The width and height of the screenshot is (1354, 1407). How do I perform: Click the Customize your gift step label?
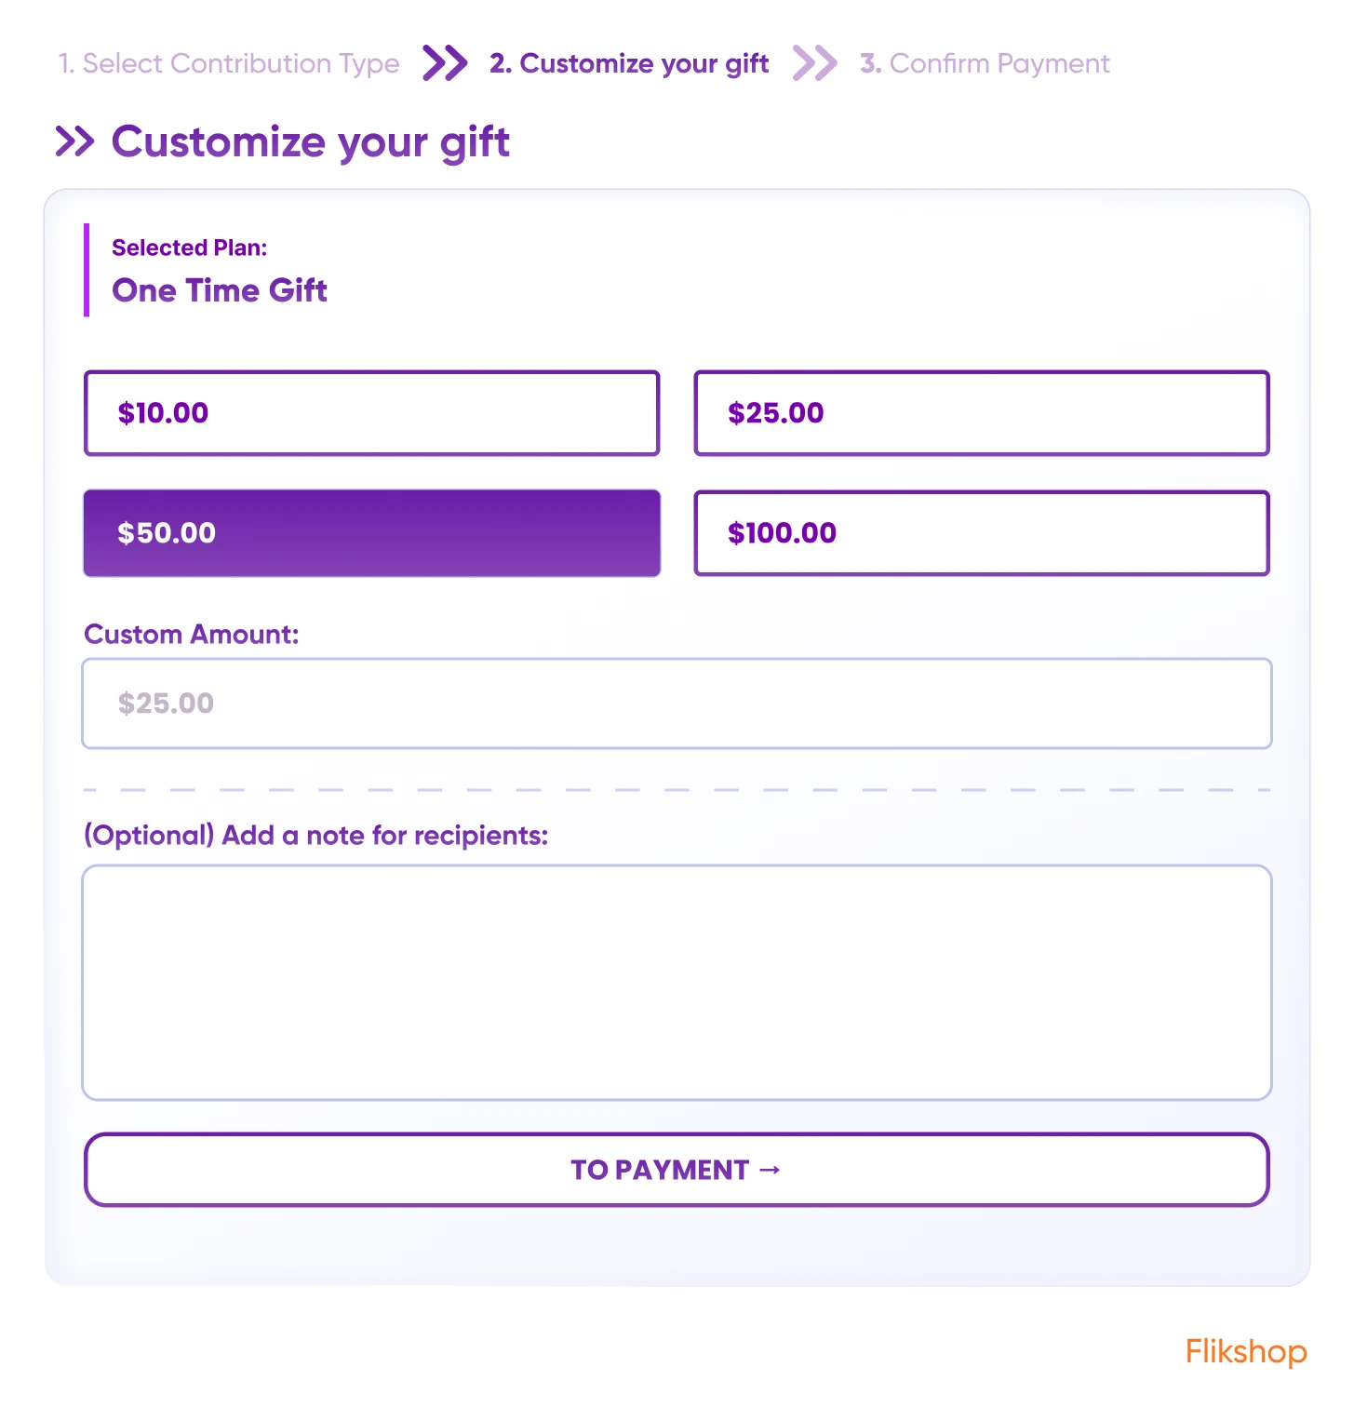(x=629, y=63)
